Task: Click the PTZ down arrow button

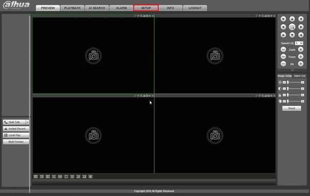Action: tap(292, 35)
